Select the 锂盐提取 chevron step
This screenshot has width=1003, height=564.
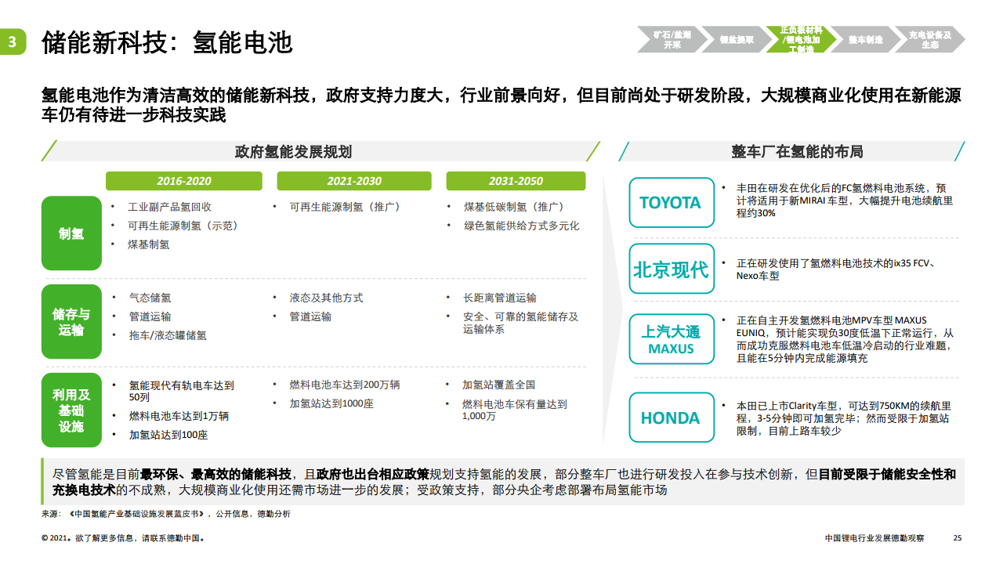click(736, 40)
